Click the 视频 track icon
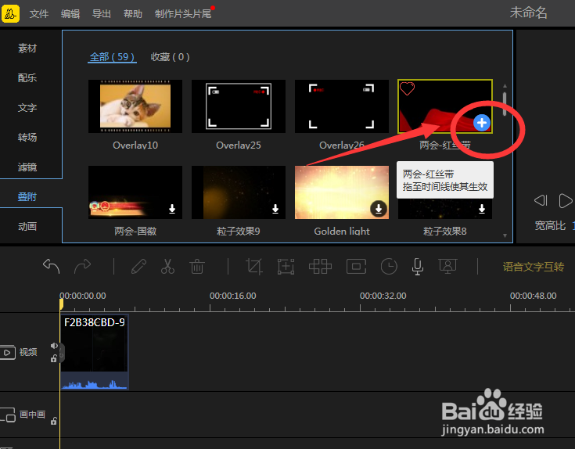Screen dimensions: 575x449 (x=7, y=352)
